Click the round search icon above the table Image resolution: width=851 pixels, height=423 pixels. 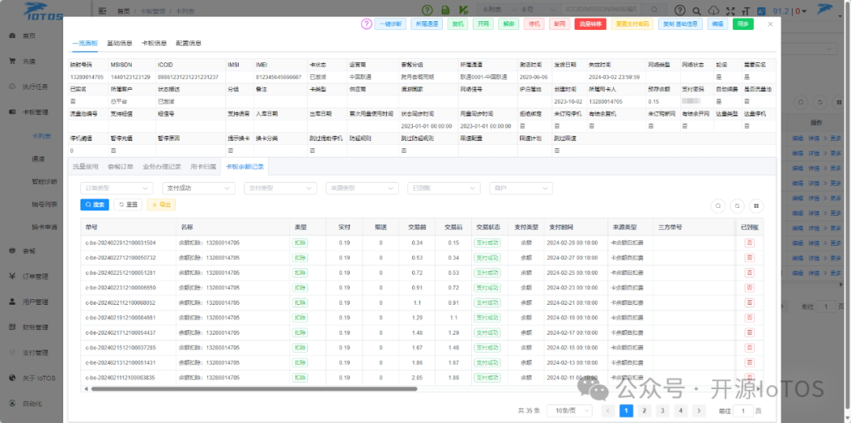(x=718, y=206)
